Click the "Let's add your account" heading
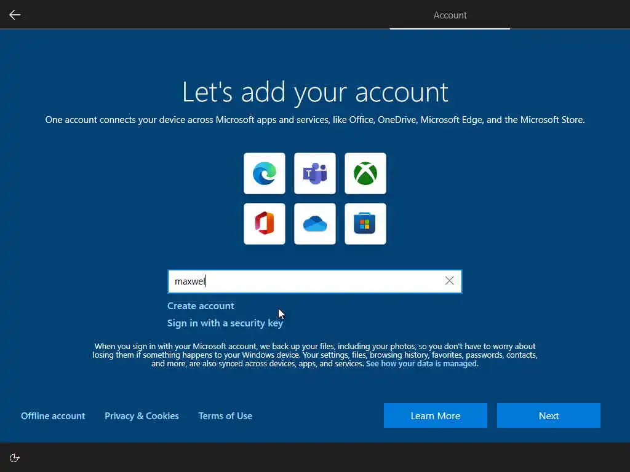Viewport: 630px width, 472px height. [x=315, y=92]
